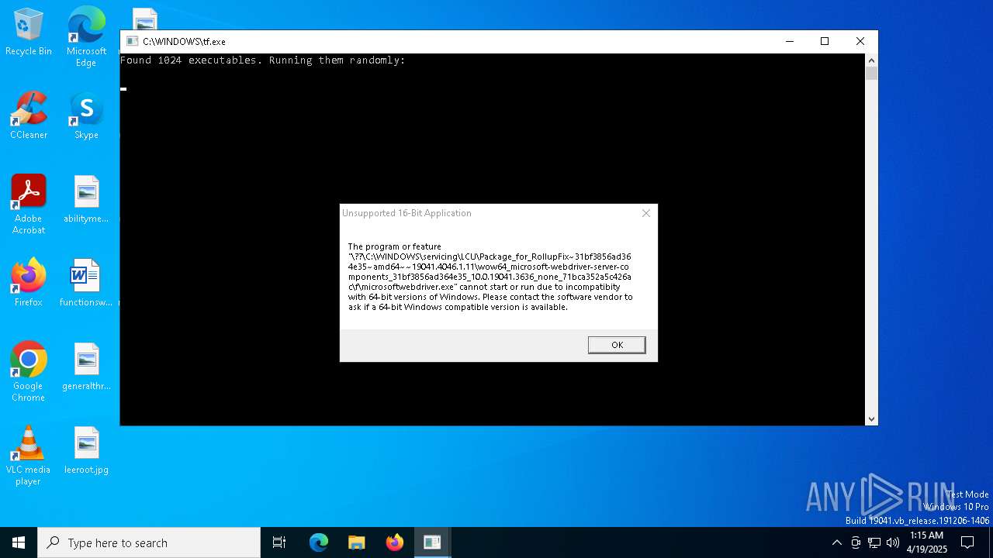Show hidden system tray icons
This screenshot has height=558, width=993.
(836, 542)
